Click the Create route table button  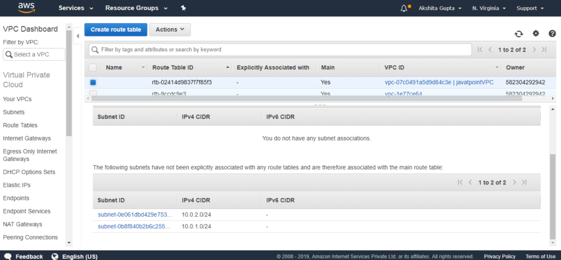coord(116,30)
